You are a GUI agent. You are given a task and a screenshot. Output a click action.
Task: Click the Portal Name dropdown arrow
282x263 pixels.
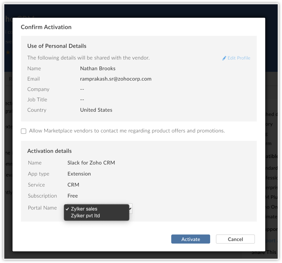pos(131,209)
